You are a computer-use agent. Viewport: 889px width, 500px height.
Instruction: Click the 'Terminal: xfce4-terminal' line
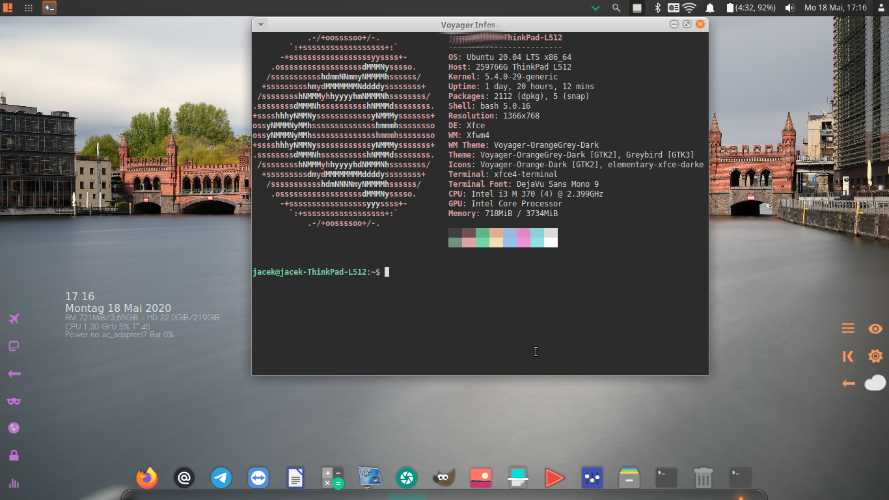point(503,174)
